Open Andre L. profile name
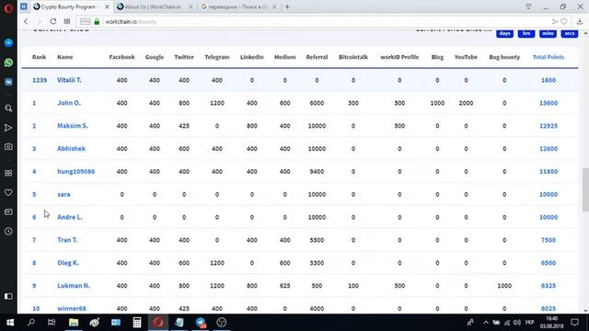 click(x=70, y=217)
